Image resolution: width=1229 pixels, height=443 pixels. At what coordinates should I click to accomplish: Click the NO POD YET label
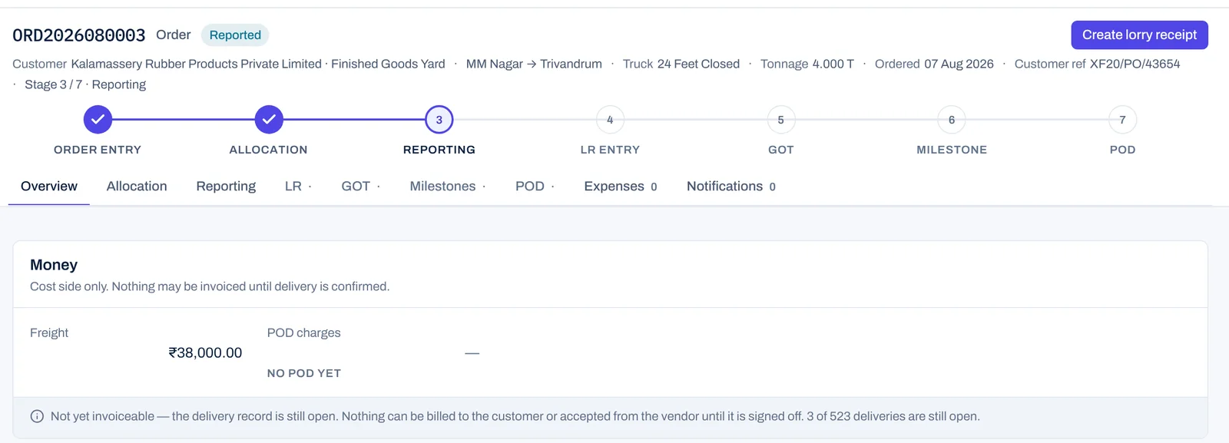tap(304, 373)
